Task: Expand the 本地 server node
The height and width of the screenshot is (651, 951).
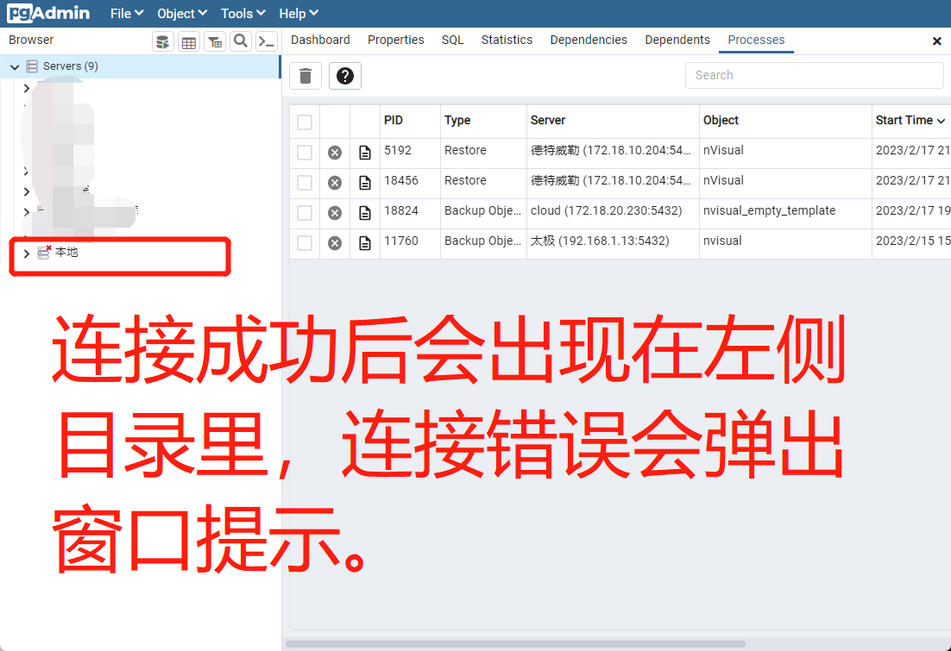Action: pyautogui.click(x=26, y=253)
